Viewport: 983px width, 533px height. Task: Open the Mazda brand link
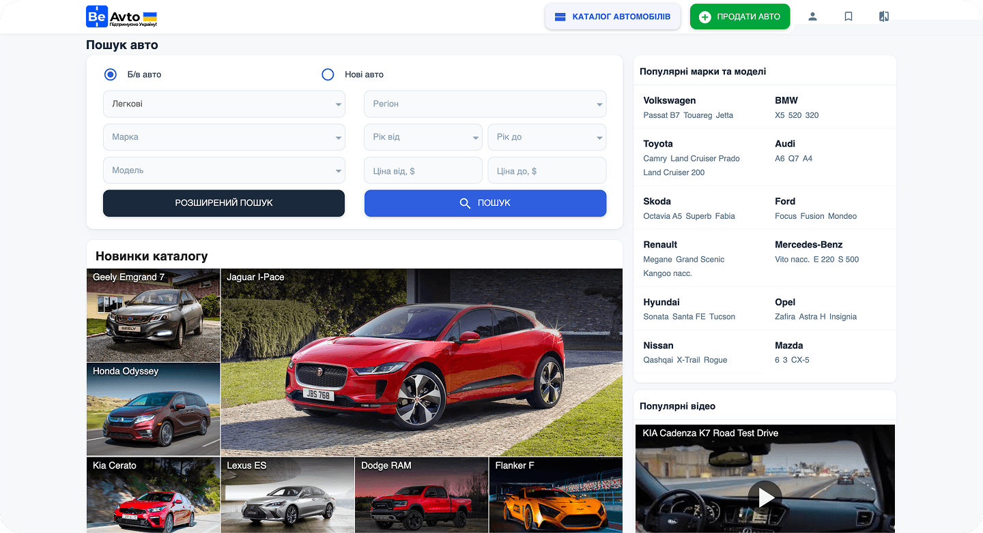[789, 346]
